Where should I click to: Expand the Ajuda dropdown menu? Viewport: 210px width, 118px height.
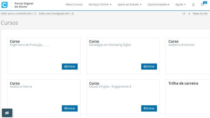point(180,4)
